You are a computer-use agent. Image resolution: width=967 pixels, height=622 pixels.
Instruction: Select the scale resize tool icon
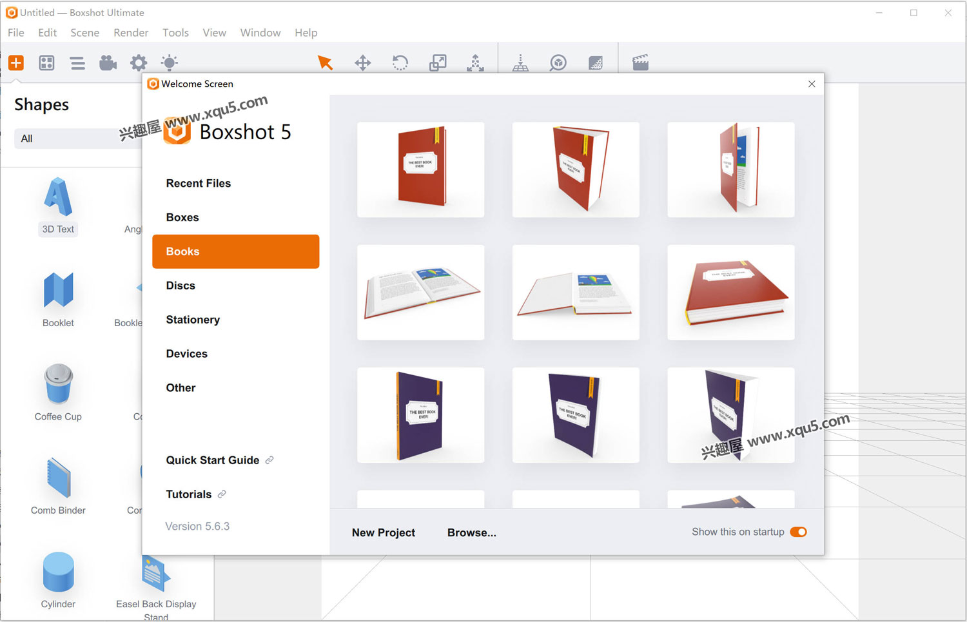438,63
